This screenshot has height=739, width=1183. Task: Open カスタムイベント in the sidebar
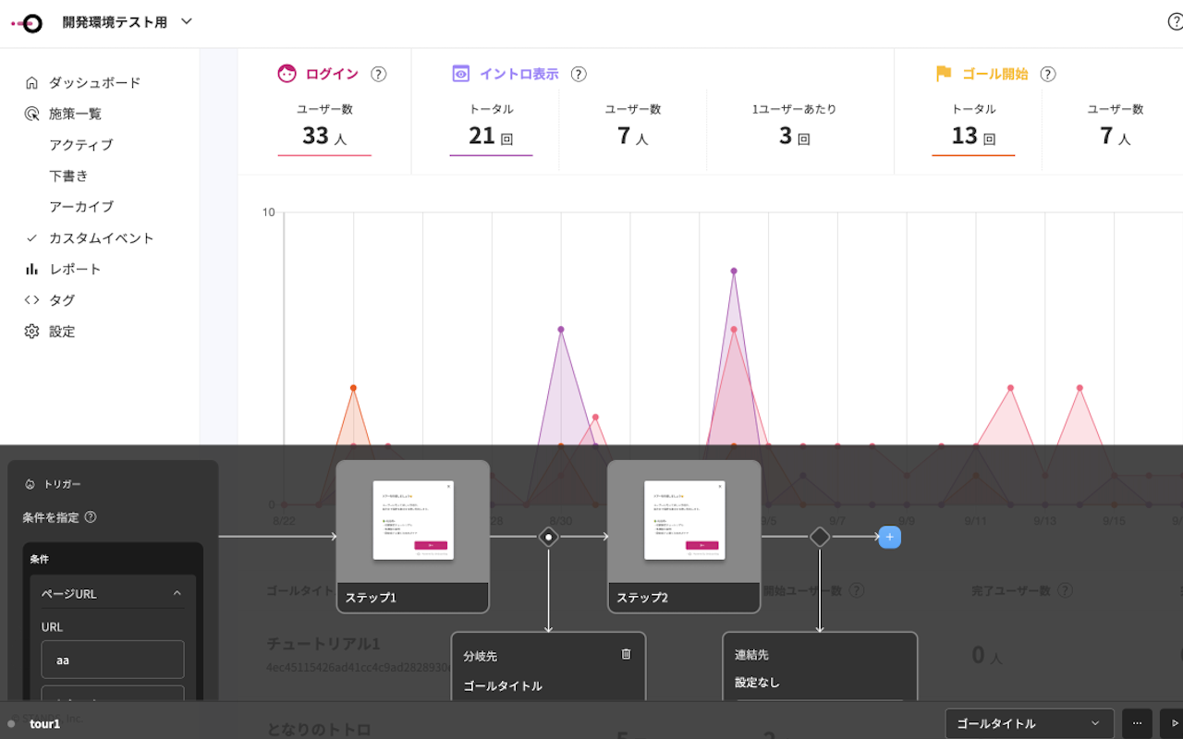(101, 238)
